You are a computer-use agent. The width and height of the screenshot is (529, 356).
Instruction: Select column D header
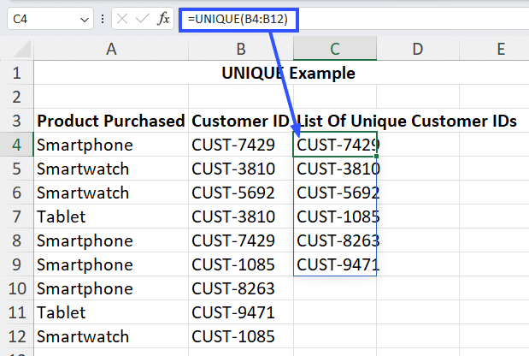(418, 49)
